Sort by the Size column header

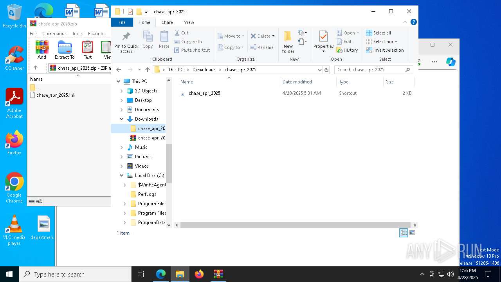coord(398,82)
